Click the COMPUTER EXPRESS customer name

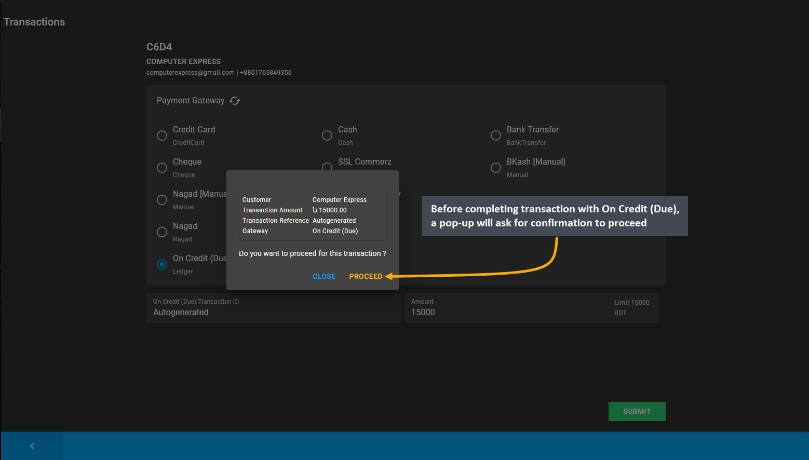pos(183,61)
